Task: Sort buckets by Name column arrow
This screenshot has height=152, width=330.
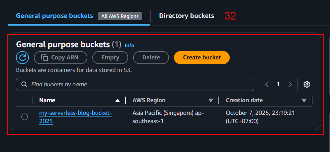Action: coord(118,101)
